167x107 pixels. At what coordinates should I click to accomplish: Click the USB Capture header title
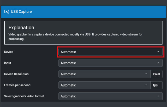(21, 12)
